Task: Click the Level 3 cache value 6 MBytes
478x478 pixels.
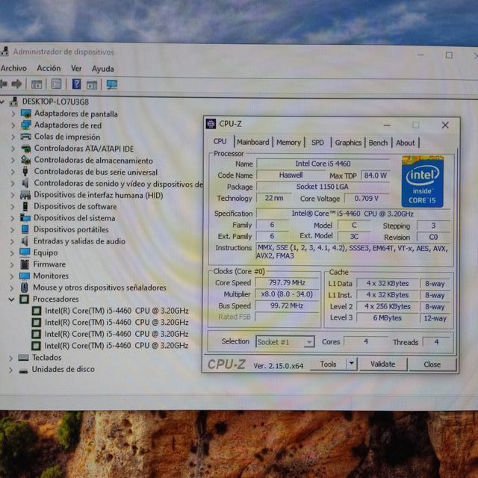Action: (x=387, y=318)
